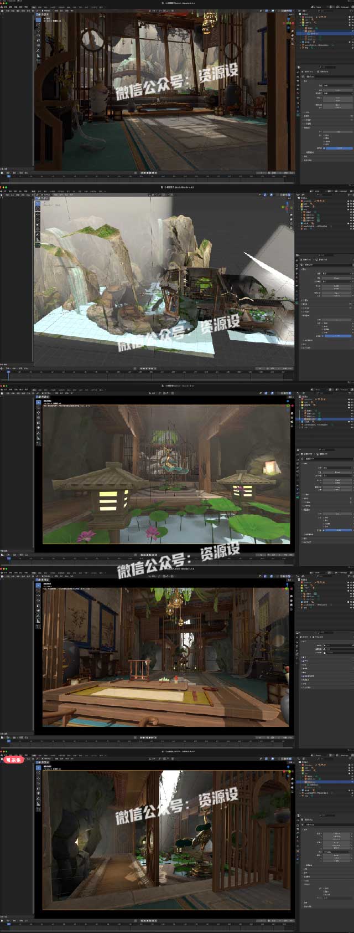
Task: Select the Box Select tool in the vase room window
Action: (x=38, y=19)
